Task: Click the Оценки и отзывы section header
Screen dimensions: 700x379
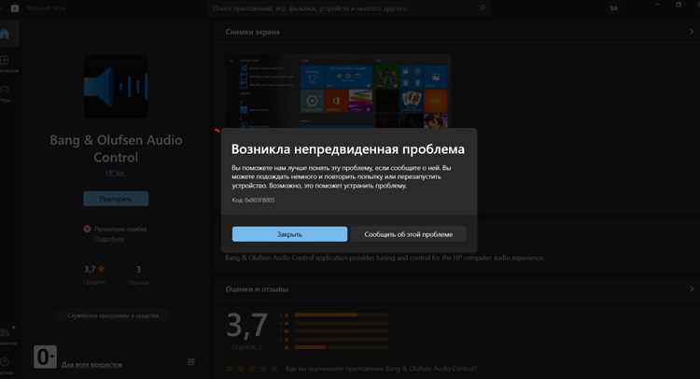Action: (257, 288)
